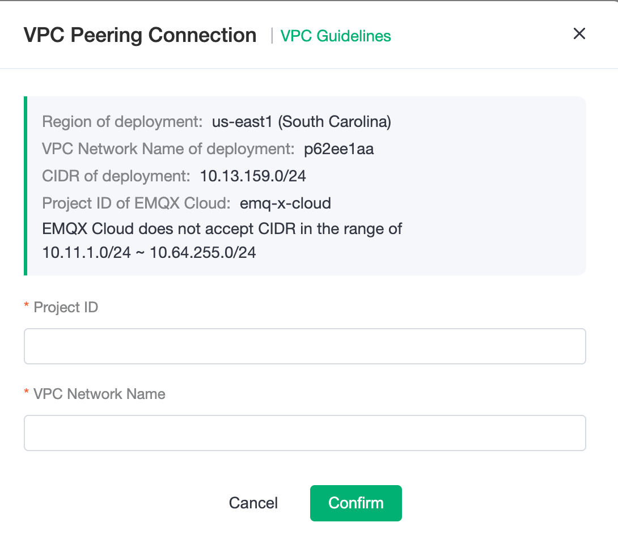Click the Project ID field label
Screen dimensions: 618x552
coord(66,307)
